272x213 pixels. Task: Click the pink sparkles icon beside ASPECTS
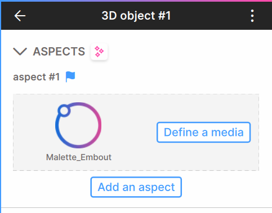click(99, 52)
